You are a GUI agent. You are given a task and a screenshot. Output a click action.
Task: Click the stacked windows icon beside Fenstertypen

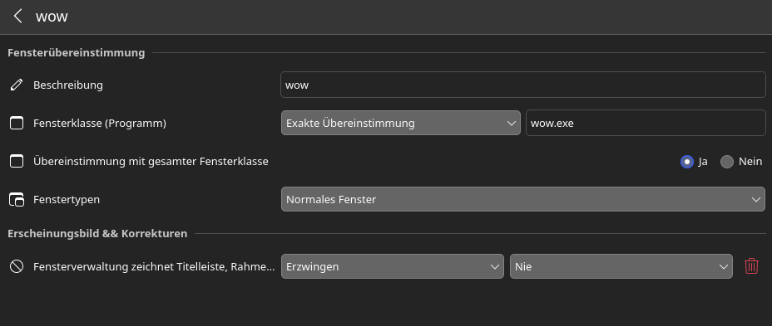tap(17, 199)
